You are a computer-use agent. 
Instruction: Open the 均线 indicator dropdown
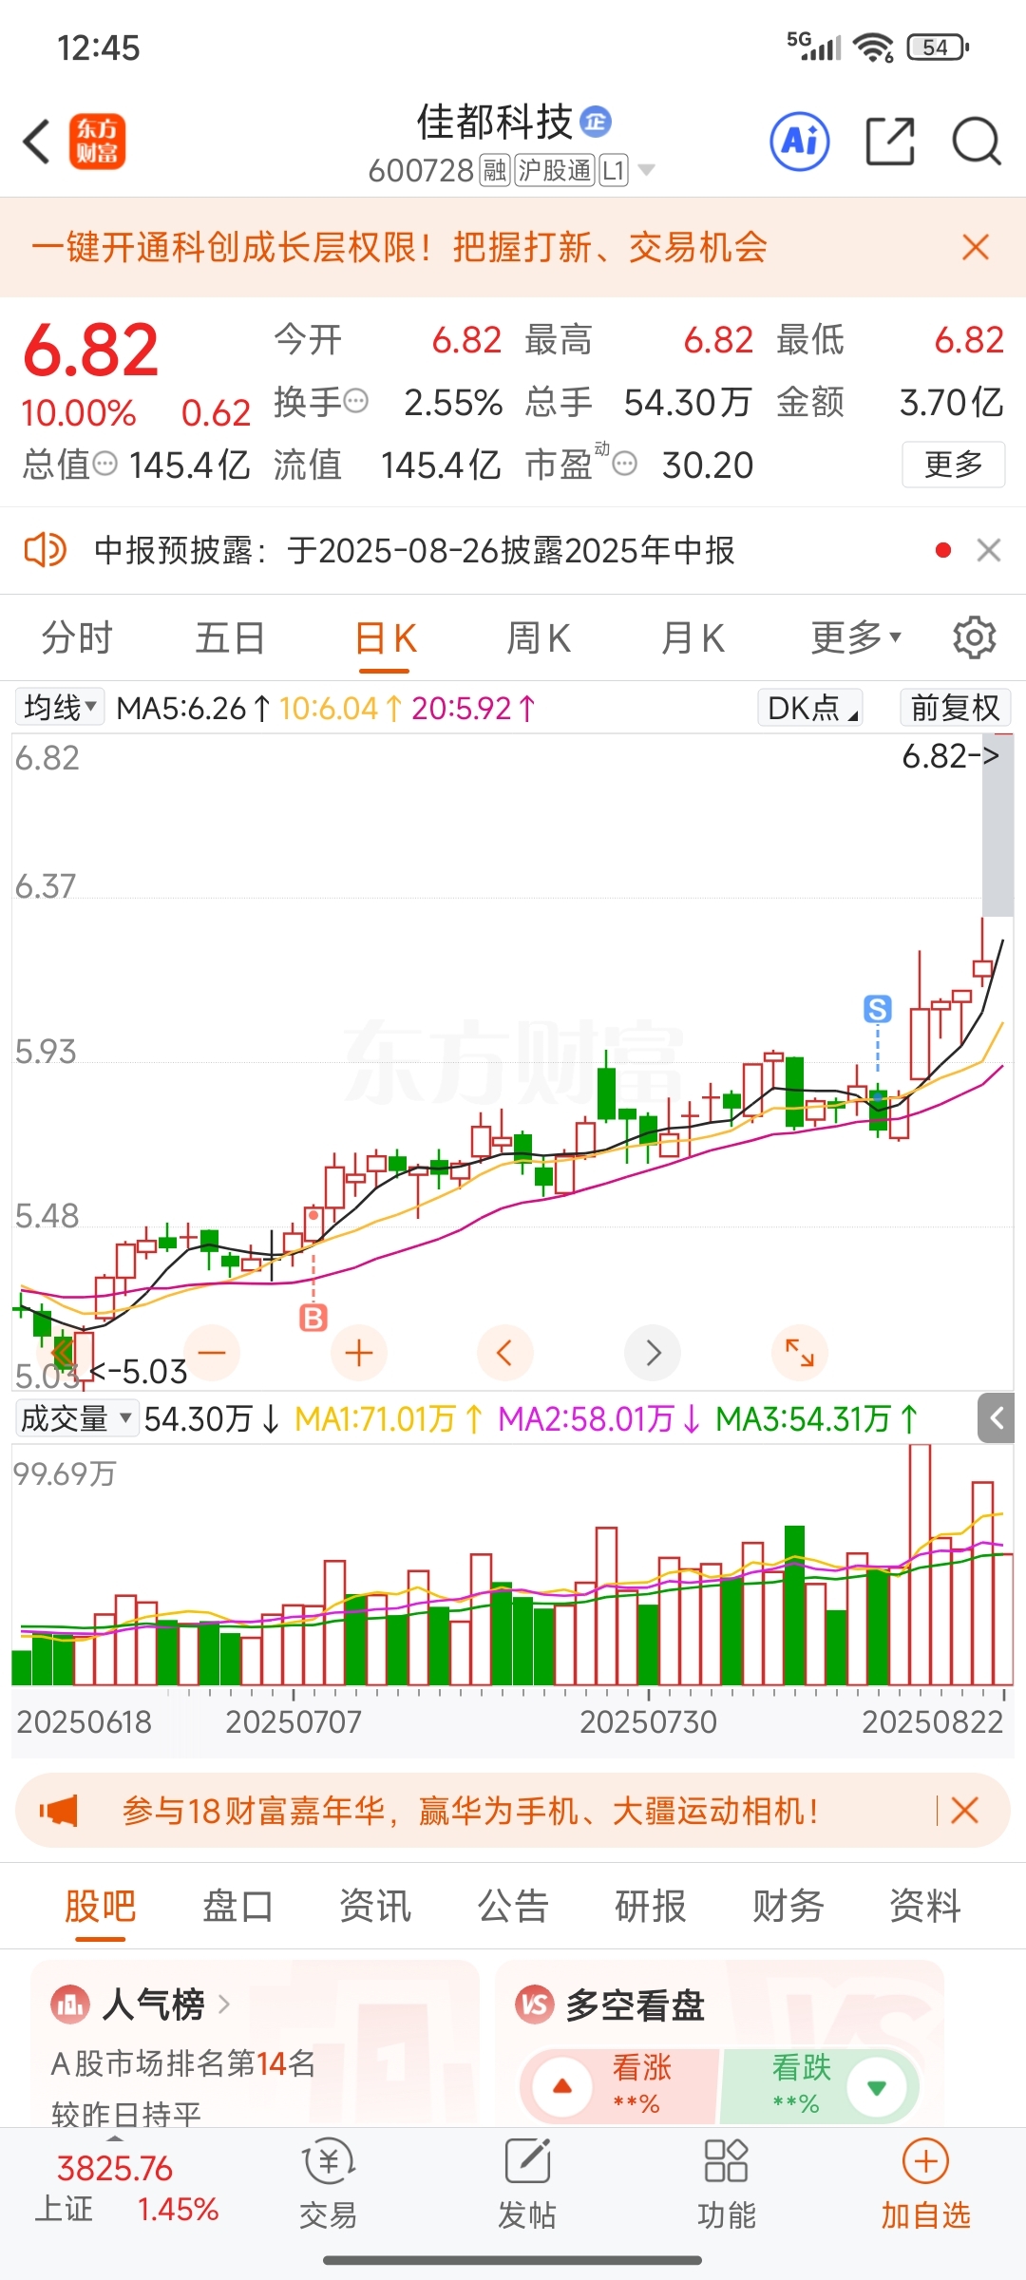tap(60, 708)
